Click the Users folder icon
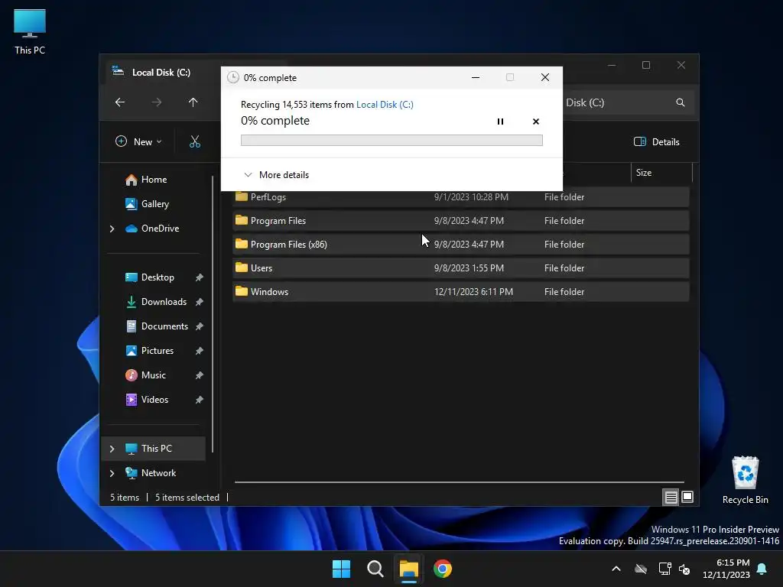This screenshot has width=783, height=587. pos(241,267)
